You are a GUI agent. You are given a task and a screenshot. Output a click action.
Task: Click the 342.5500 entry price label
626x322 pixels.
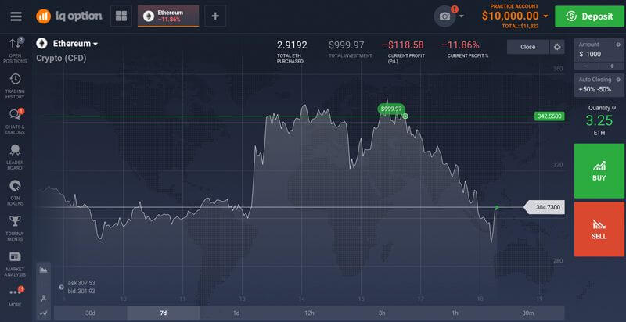coord(549,116)
